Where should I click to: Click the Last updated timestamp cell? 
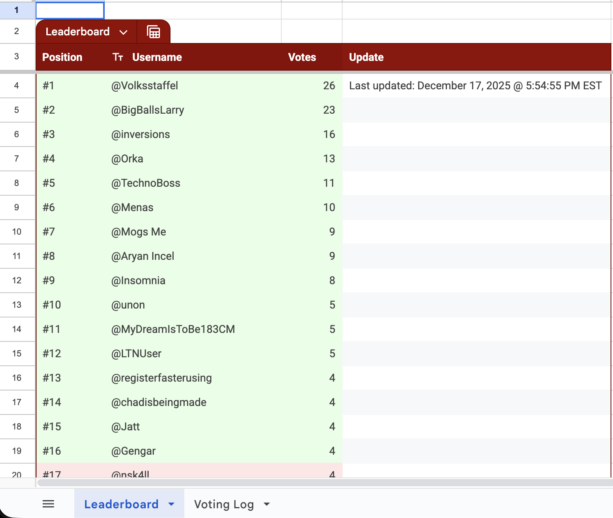pos(475,86)
